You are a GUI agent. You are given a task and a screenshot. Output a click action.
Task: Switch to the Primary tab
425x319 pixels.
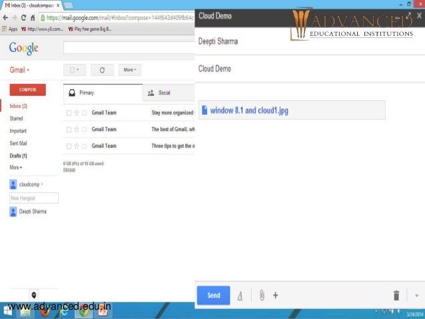(103, 93)
